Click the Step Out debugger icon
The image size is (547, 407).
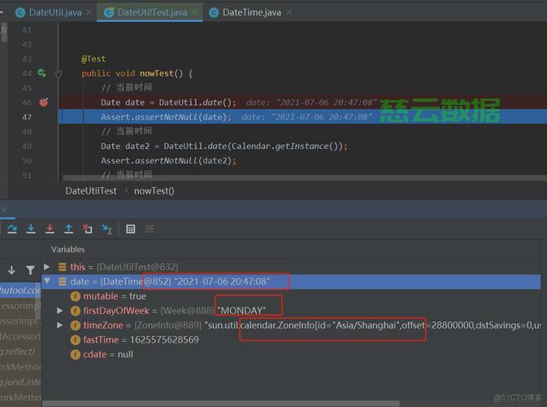pyautogui.click(x=68, y=230)
